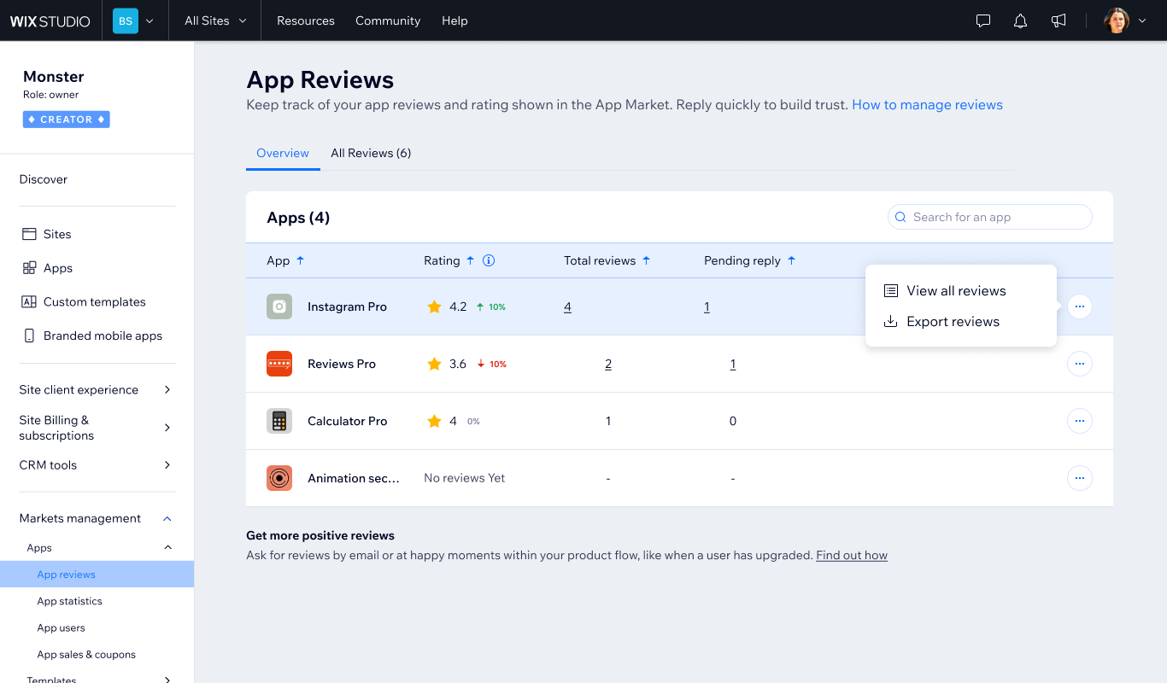Viewport: 1167px width, 683px height.
Task: Select App reviews in the sidebar
Action: pyautogui.click(x=97, y=575)
